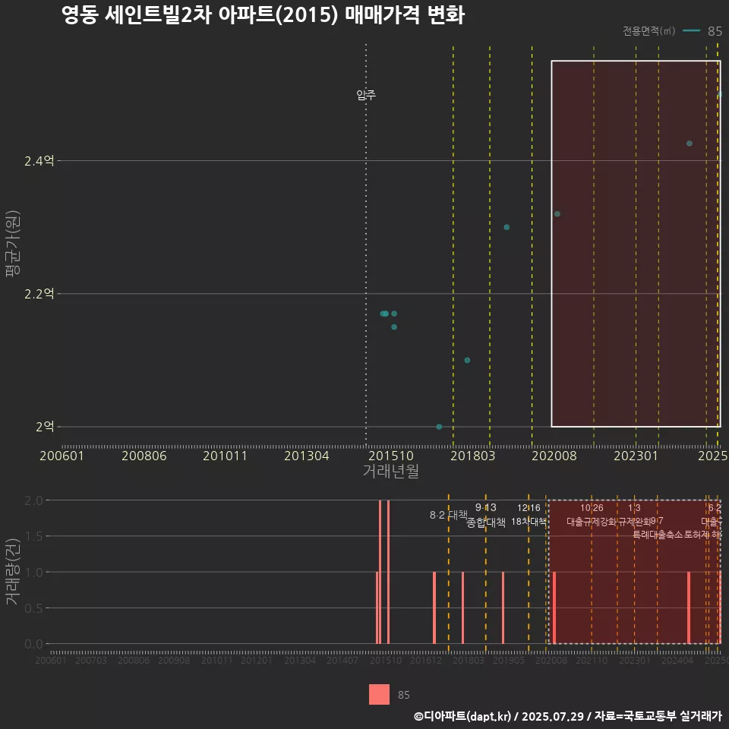Click the 201304 label on the price chart axis
Image resolution: width=729 pixels, height=729 pixels.
point(306,456)
